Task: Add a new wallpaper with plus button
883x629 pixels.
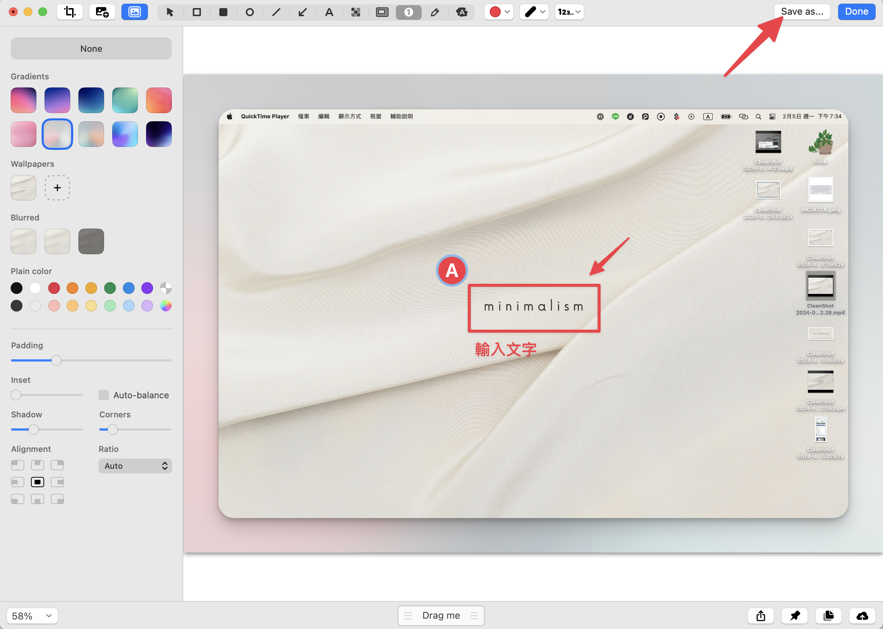Action: 57,188
